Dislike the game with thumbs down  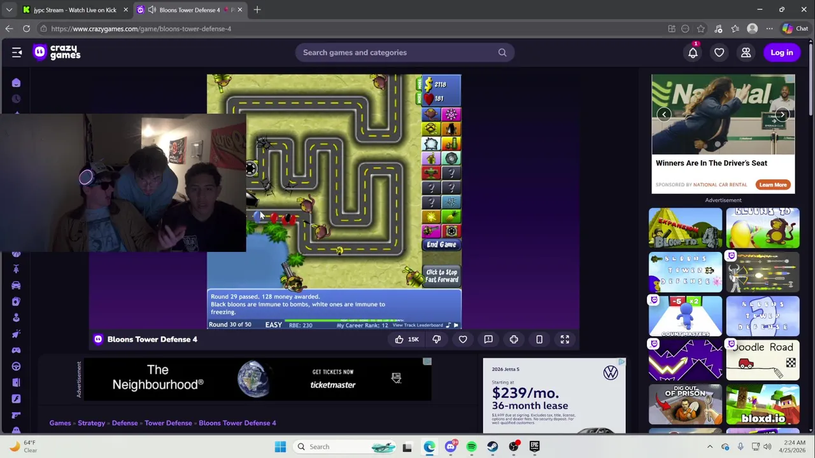click(x=437, y=340)
